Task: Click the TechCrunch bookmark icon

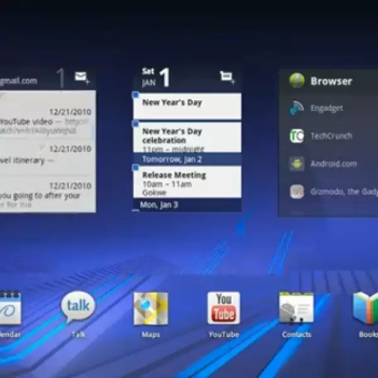Action: (x=297, y=135)
